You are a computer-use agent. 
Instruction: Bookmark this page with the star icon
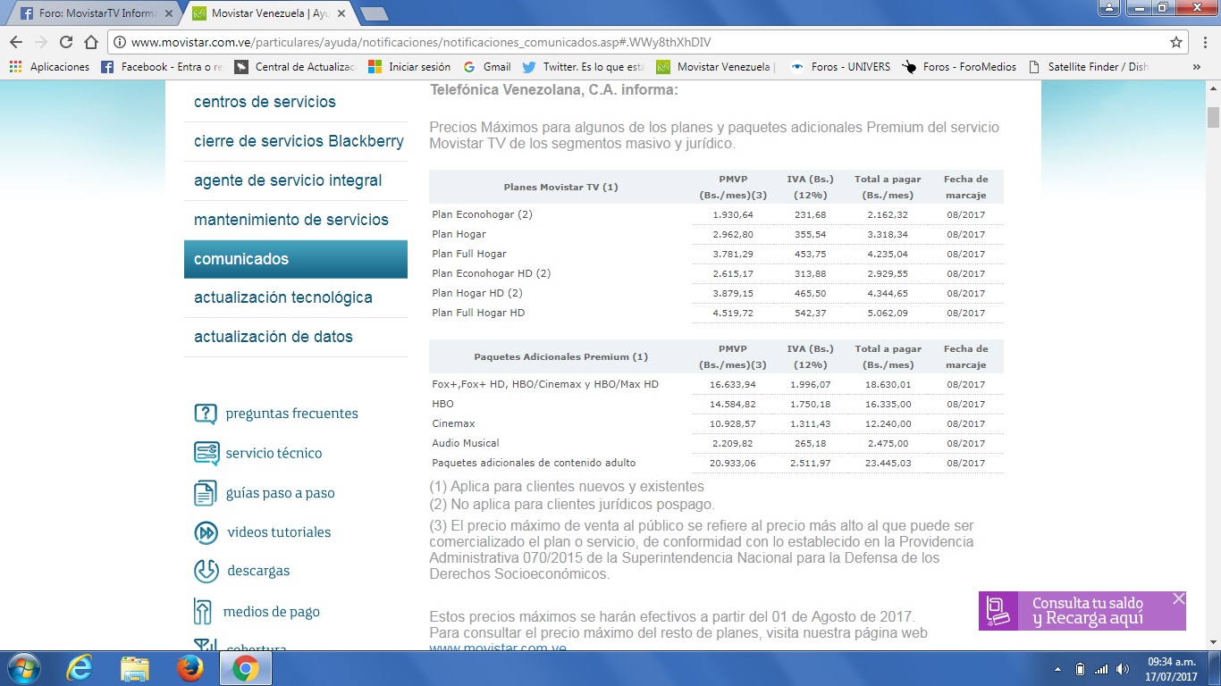coord(1176,42)
